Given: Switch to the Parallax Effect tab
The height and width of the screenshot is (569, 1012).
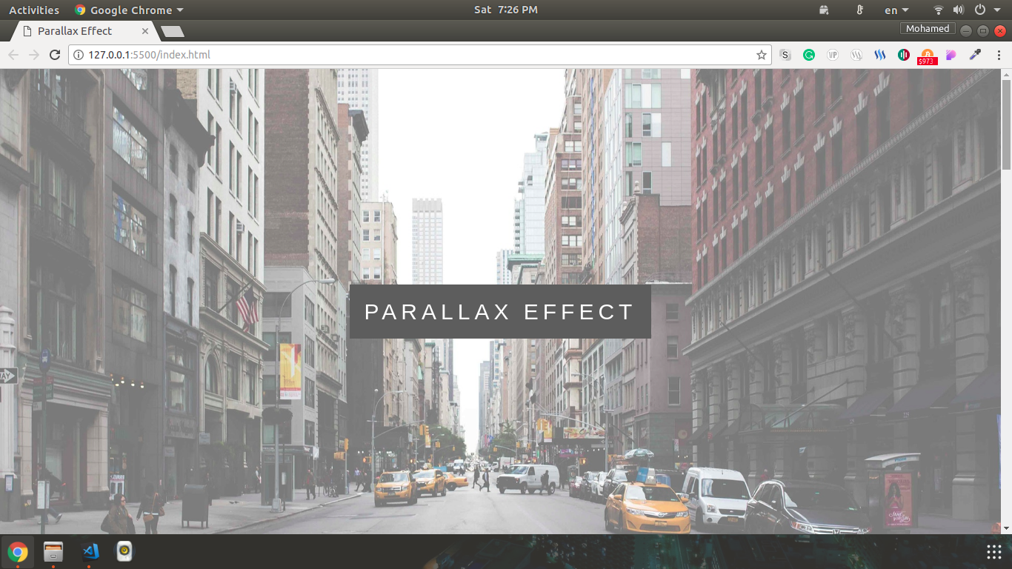Looking at the screenshot, I should click(84, 31).
